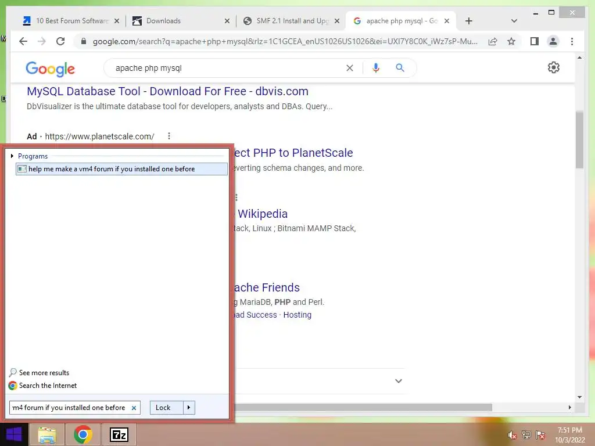Click the scroll up arrow
Screen dimensions: 595x446
(579, 57)
